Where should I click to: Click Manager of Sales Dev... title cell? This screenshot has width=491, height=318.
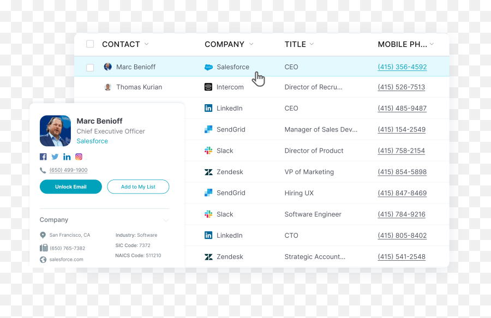321,130
